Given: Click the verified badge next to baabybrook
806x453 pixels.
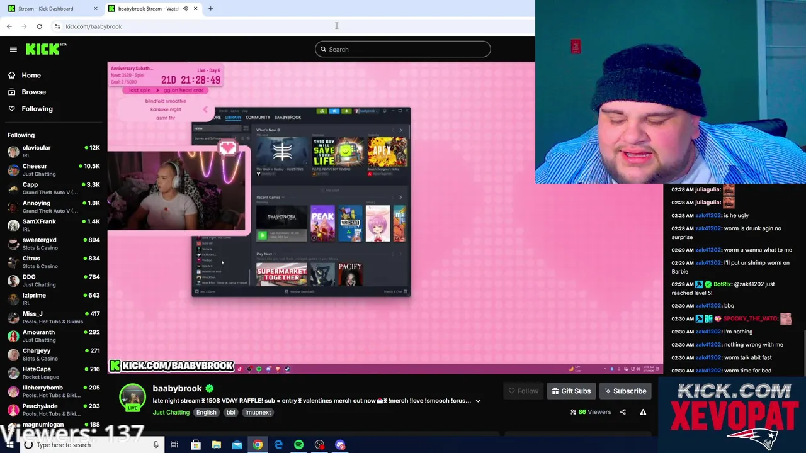Looking at the screenshot, I should click(x=210, y=389).
